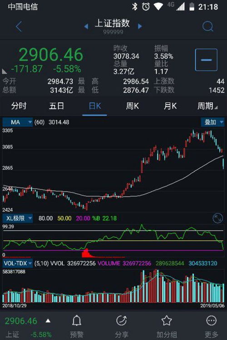Tap the 2986.54 high value
Image resolution: width=227 pixels, height=340 pixels.
[x=136, y=82]
